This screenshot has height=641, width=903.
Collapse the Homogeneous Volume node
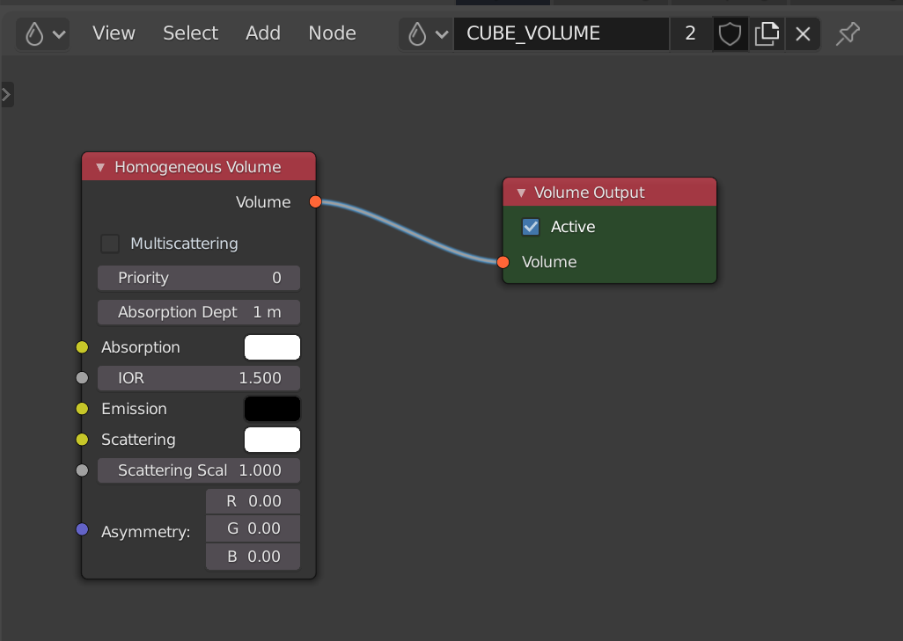tap(100, 167)
